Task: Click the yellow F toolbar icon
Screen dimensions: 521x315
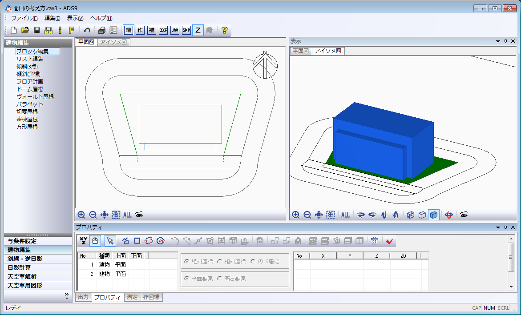Action: [x=72, y=30]
